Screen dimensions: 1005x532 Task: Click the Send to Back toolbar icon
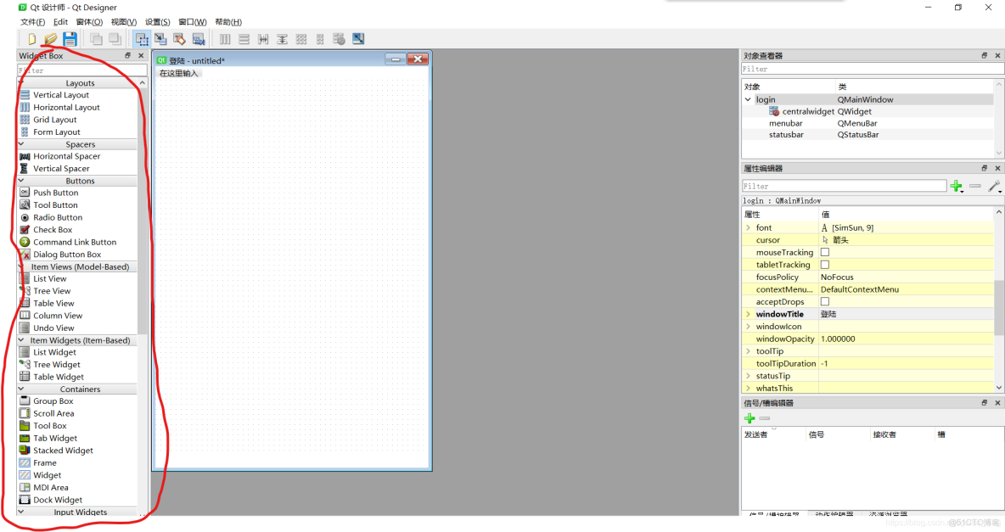point(96,39)
